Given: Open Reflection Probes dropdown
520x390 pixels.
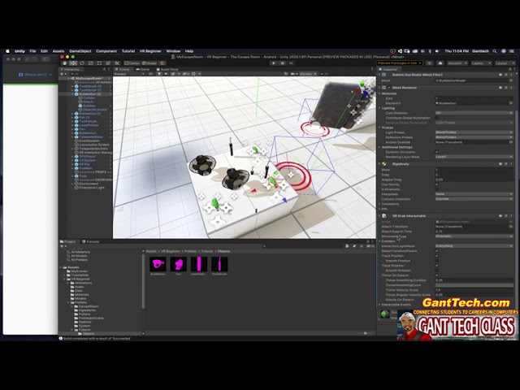Looking at the screenshot, I should pyautogui.click(x=474, y=137).
